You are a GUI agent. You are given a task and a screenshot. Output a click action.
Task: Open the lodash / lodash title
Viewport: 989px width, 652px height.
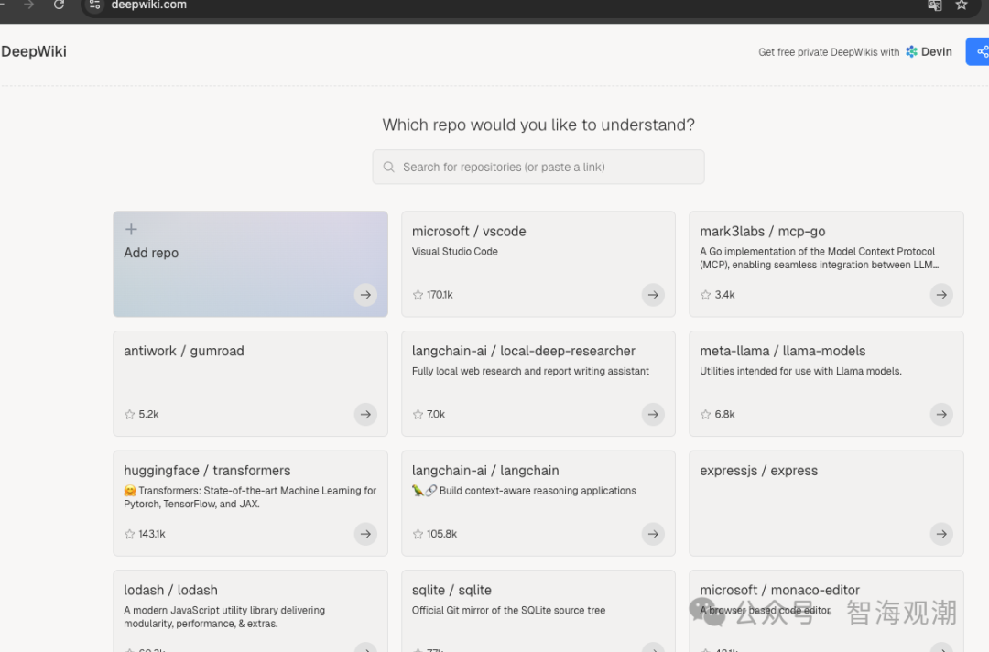pyautogui.click(x=170, y=591)
